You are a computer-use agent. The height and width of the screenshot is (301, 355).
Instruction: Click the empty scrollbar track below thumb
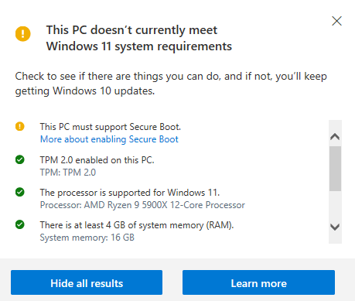pos(335,207)
